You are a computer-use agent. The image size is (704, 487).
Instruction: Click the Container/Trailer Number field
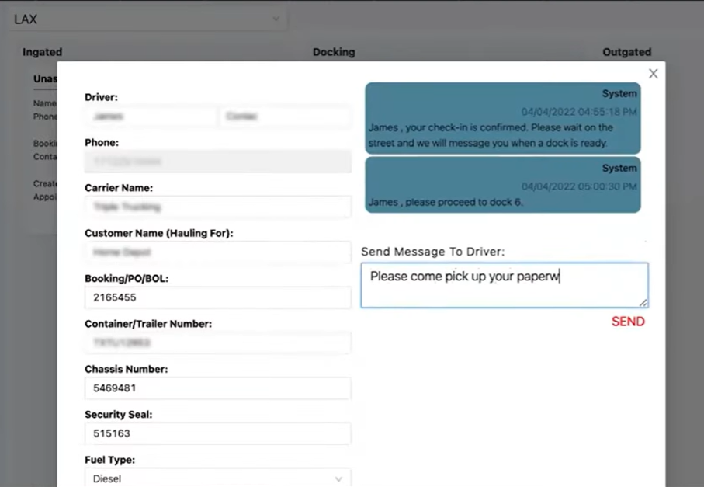coord(217,343)
